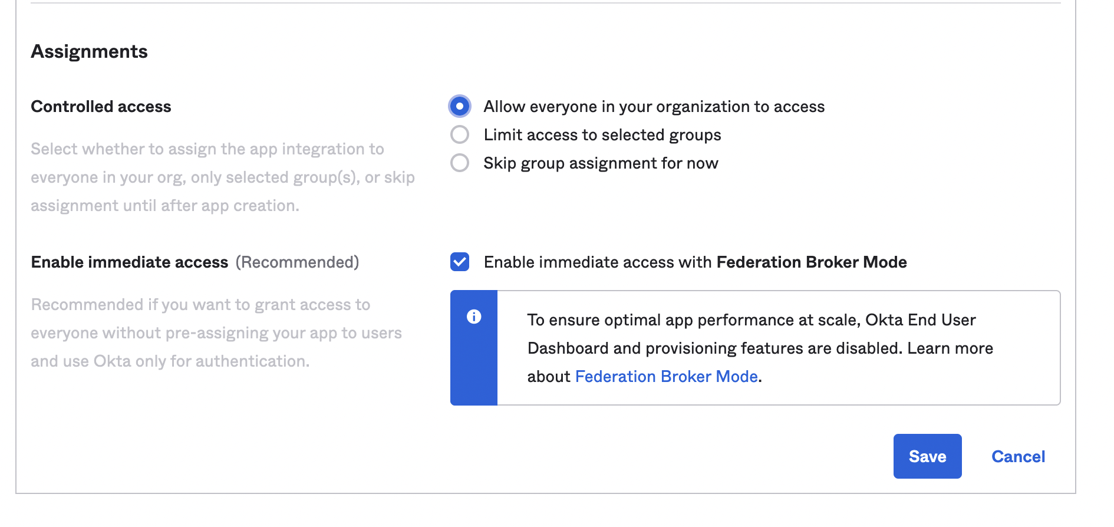1114x527 pixels.
Task: Click the blue side strip of the info box
Action: [474, 348]
